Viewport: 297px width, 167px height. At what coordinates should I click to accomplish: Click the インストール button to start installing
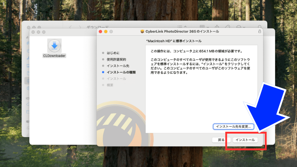[x=245, y=140]
